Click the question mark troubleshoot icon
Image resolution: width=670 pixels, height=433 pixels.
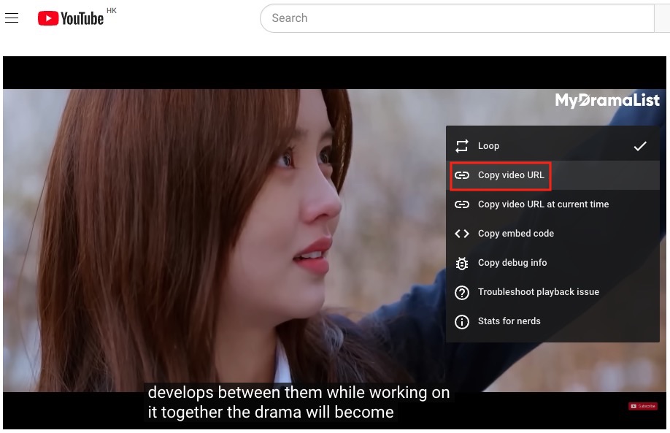[462, 292]
